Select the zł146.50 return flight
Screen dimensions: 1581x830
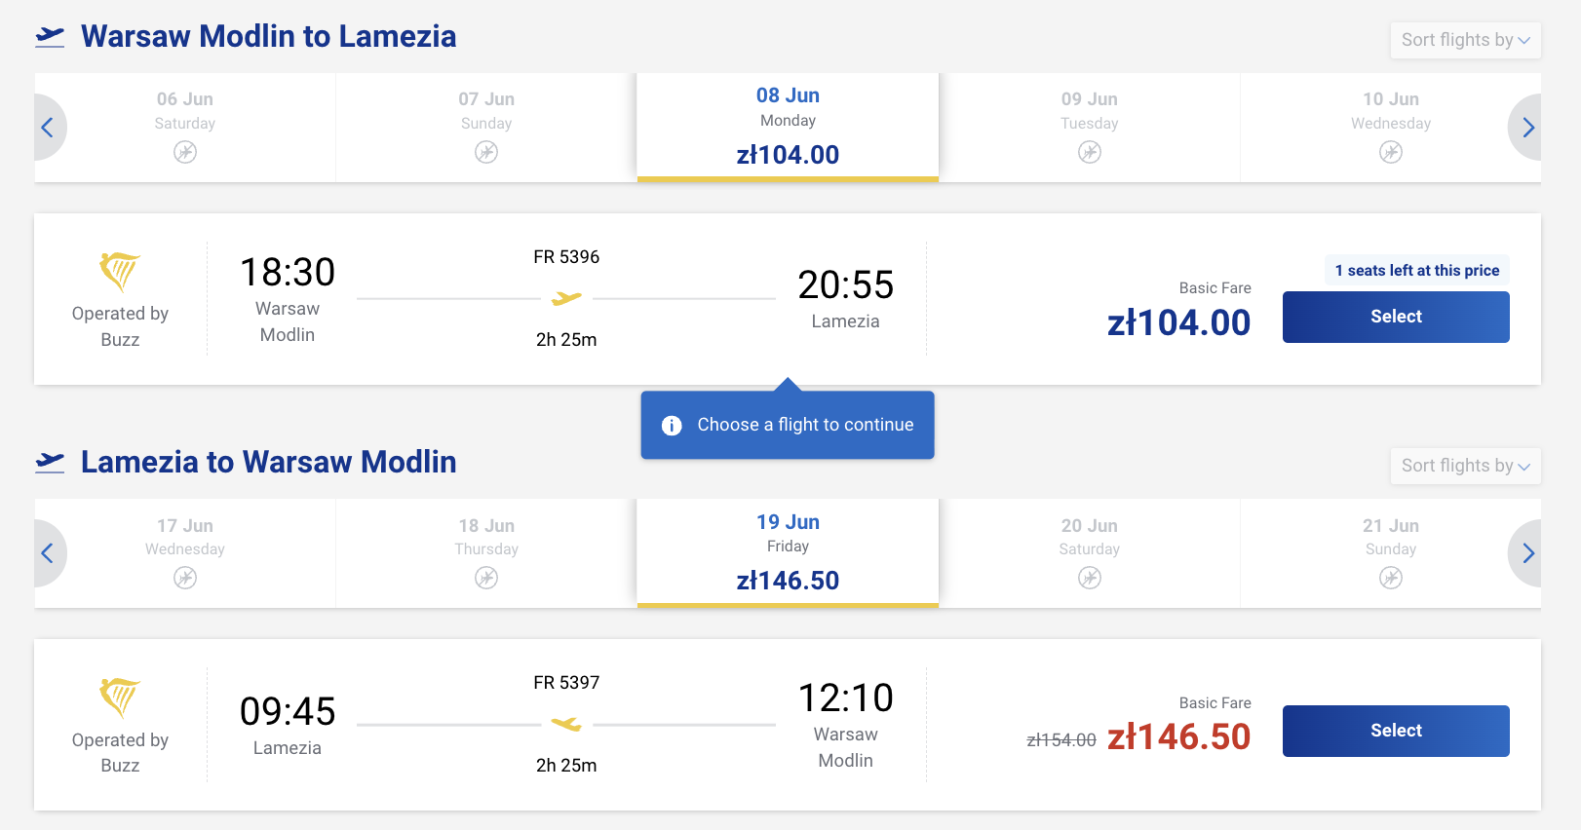[x=1396, y=731]
